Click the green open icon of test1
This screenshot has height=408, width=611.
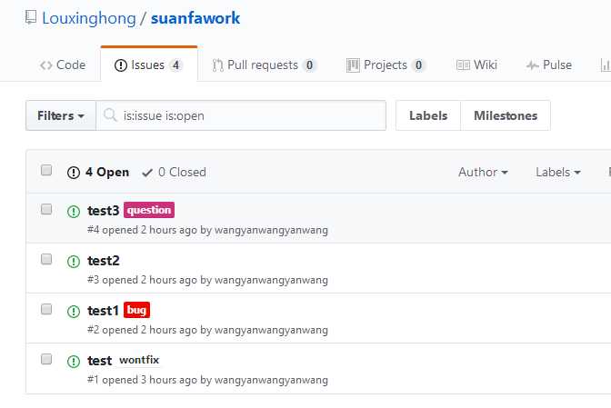(74, 312)
